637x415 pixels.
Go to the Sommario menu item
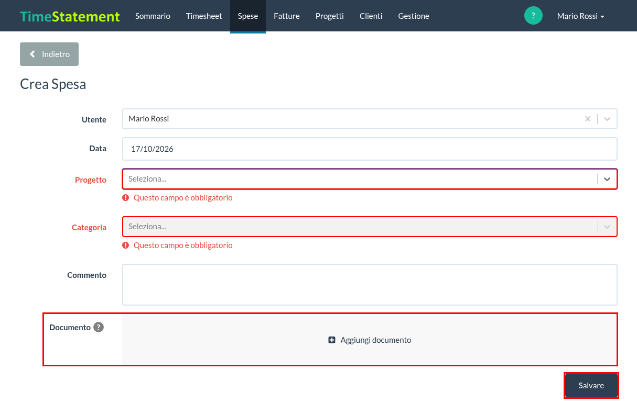pos(153,16)
